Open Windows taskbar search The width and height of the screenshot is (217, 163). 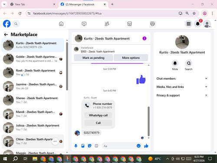click(15, 159)
